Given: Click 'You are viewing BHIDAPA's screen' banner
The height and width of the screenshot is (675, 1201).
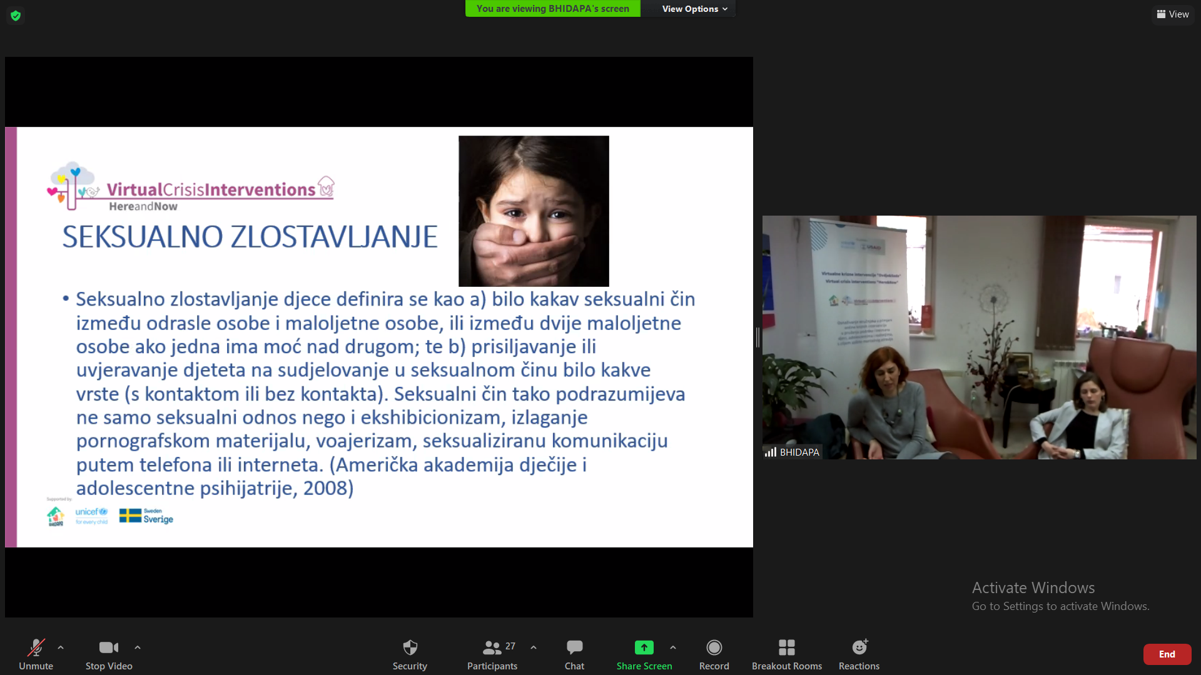Looking at the screenshot, I should pyautogui.click(x=552, y=9).
